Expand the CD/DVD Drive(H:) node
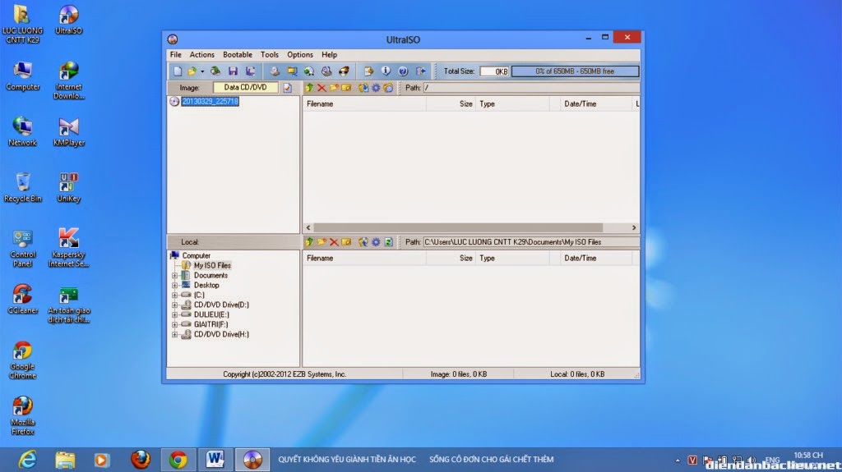This screenshot has width=842, height=472. click(x=174, y=334)
